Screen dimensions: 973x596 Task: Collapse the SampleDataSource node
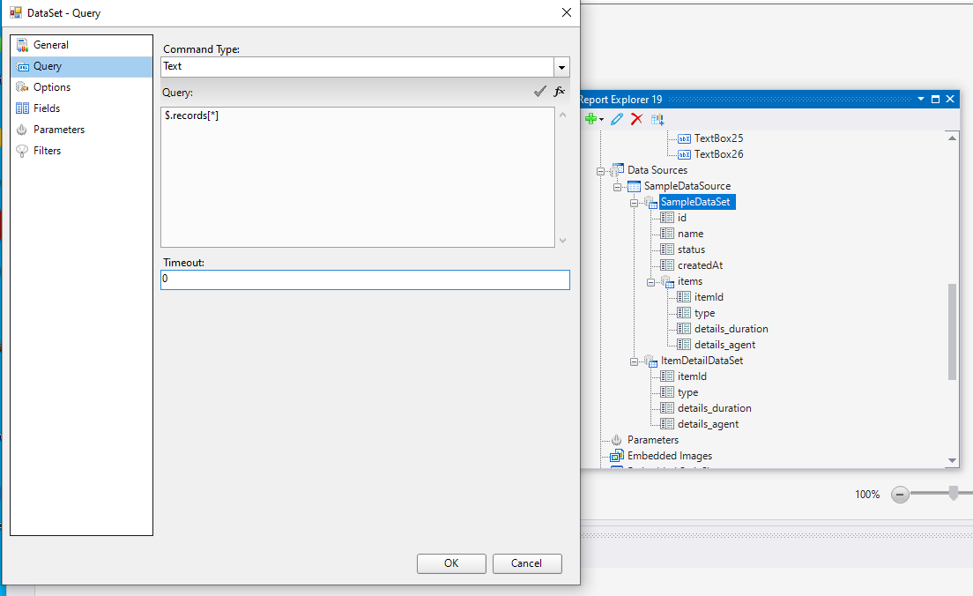(x=618, y=186)
